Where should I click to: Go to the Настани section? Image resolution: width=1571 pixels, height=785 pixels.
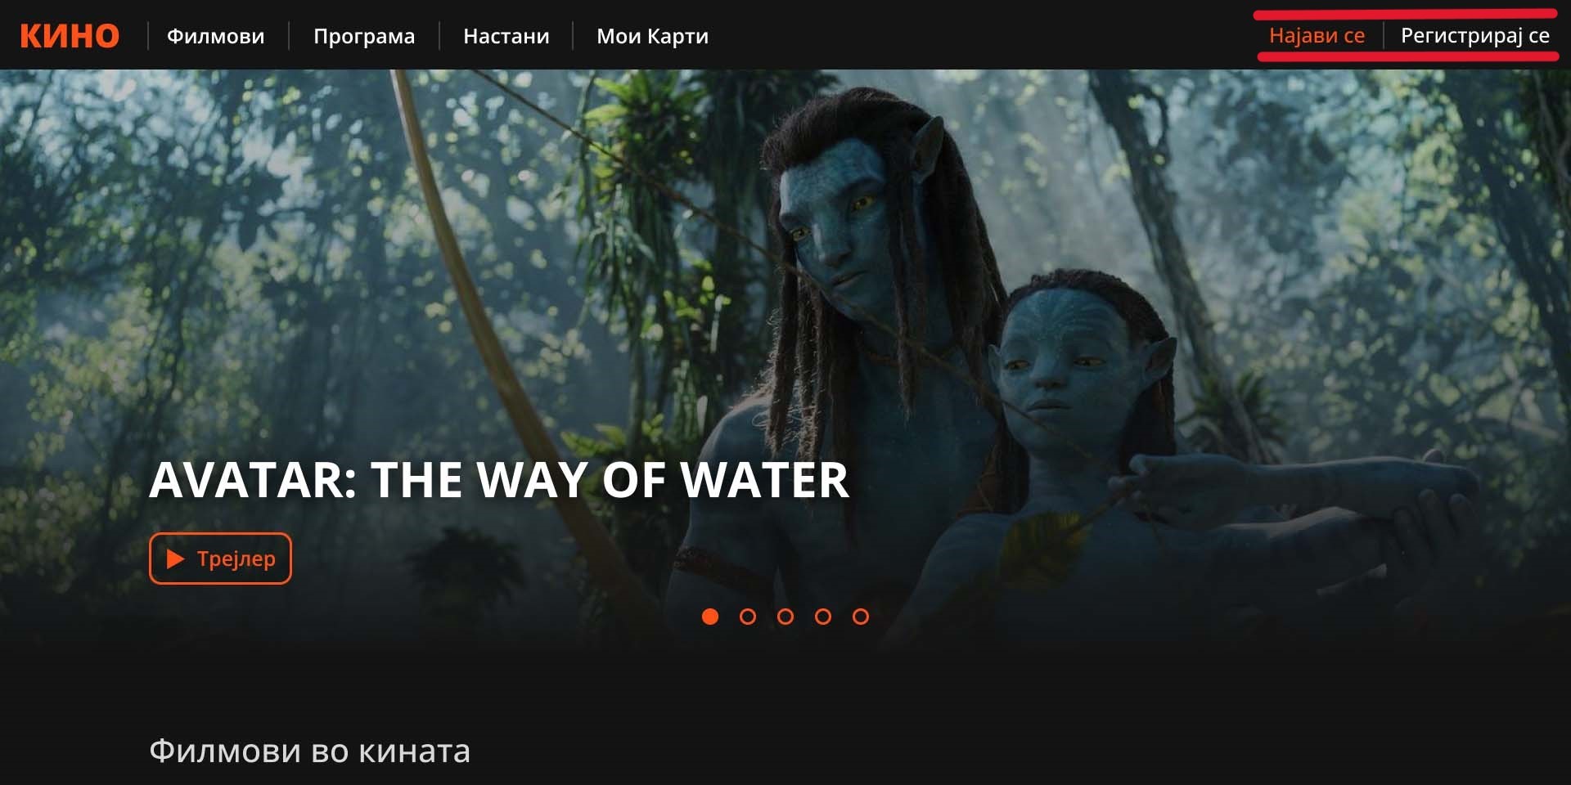click(506, 36)
